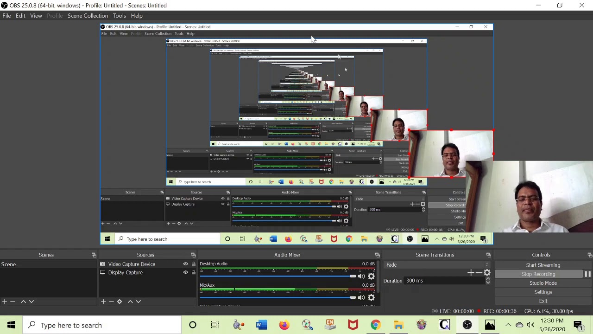The image size is (593, 334).
Task: Remove the selected scene with the minus icon
Action: tap(13, 302)
